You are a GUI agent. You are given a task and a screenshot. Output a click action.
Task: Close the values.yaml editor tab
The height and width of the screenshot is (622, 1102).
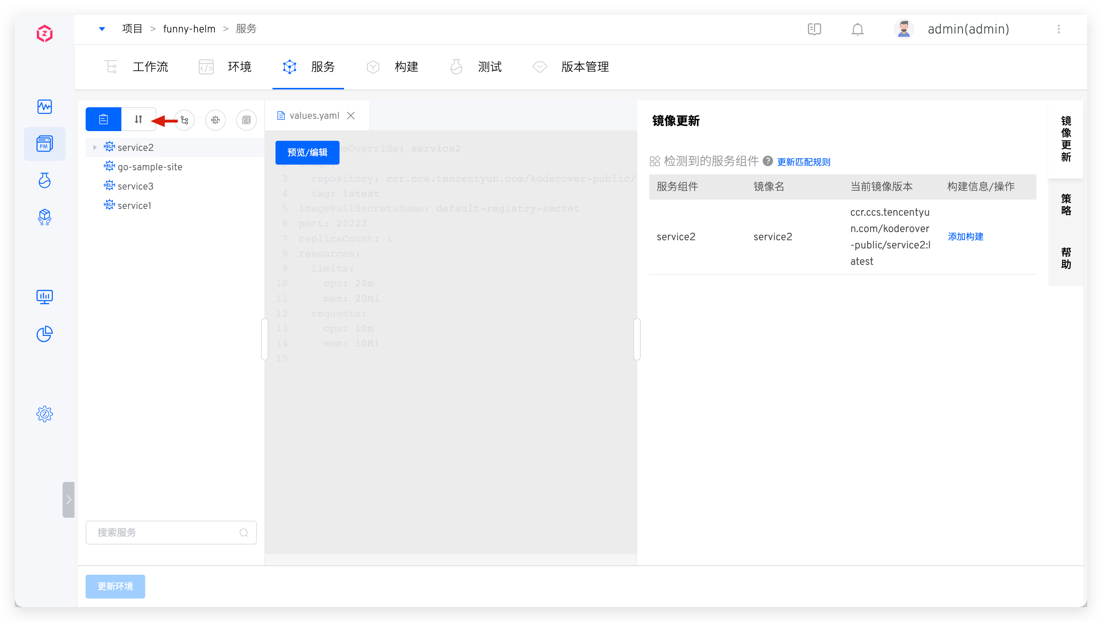(351, 115)
